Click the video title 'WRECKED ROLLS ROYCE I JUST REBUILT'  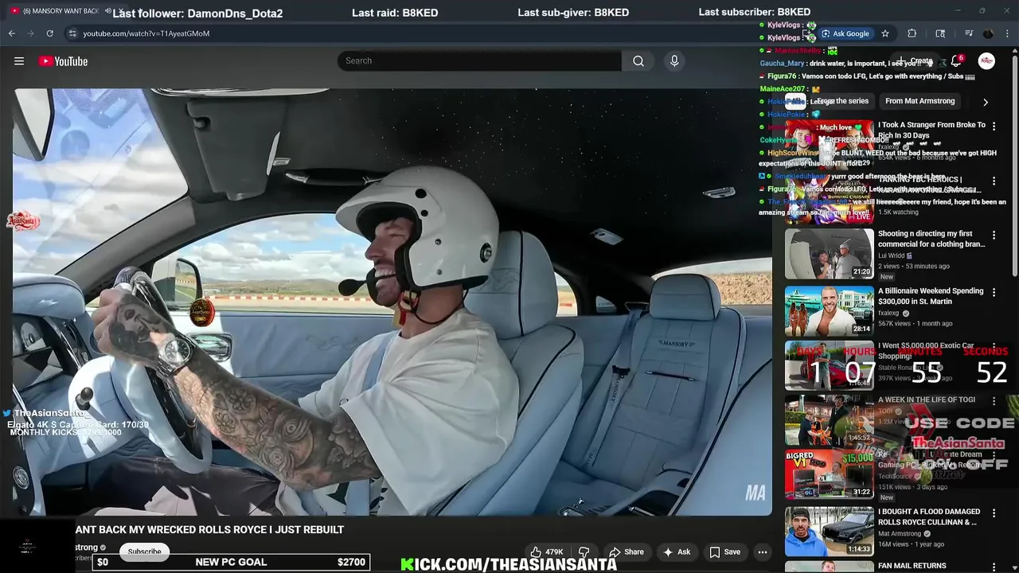click(210, 530)
